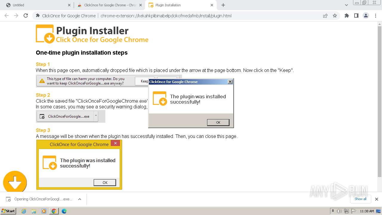This screenshot has width=382, height=215.
Task: Go back to previous page
Action: coord(7,16)
